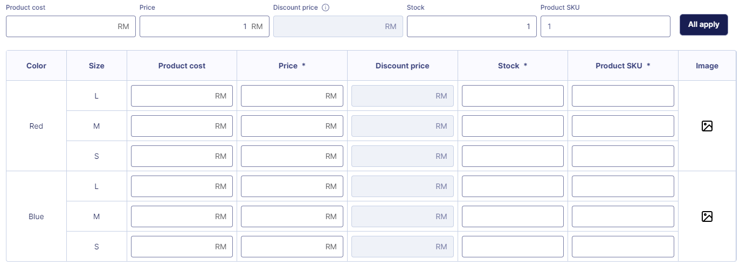The width and height of the screenshot is (740, 266).
Task: Select Stock field for Blue size L
Action: coord(513,186)
